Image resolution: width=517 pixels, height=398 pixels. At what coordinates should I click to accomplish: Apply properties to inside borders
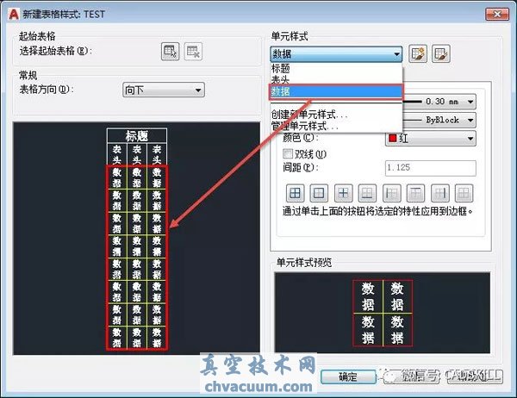click(x=343, y=193)
